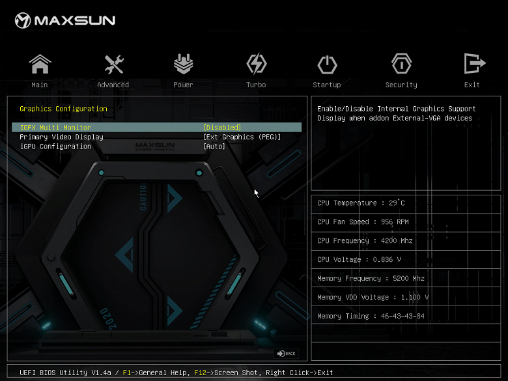Viewport: 508px width, 381px height.
Task: Click the Startup menu label
Action: [x=327, y=85]
